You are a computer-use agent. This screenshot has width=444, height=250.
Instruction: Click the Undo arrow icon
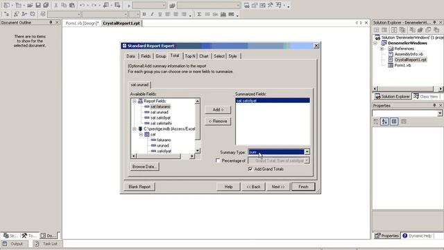(x=82, y=5)
